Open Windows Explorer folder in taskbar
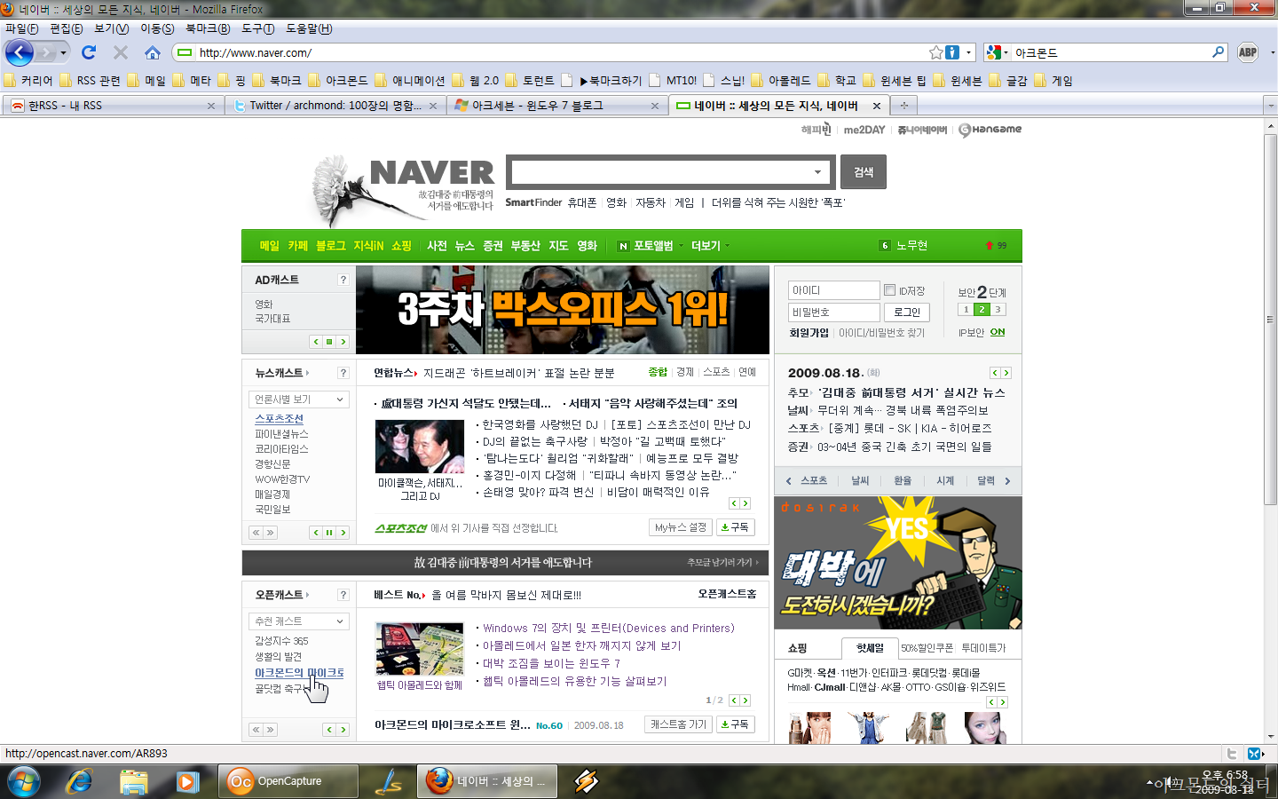The height and width of the screenshot is (799, 1278). click(x=133, y=781)
